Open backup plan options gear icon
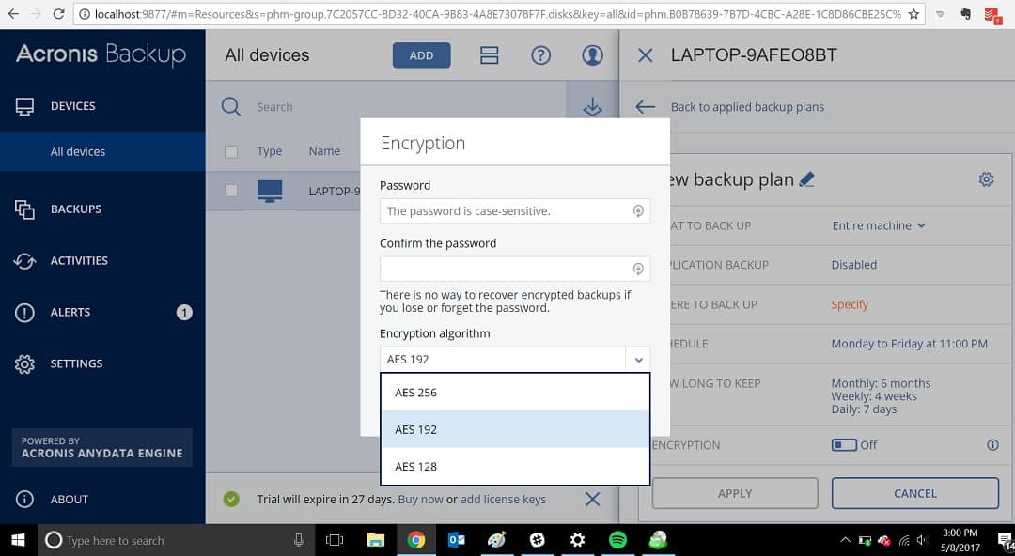The image size is (1015, 556). click(x=986, y=179)
